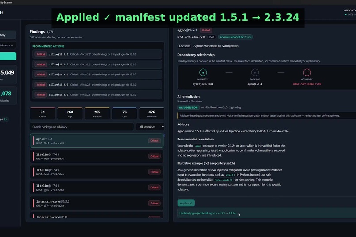Click GHSA-77rh-m34w-rv36 under the detail title
Screen dimensions: 356x237
pos(191,37)
